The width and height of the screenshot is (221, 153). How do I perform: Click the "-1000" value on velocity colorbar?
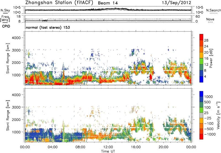point(210,134)
